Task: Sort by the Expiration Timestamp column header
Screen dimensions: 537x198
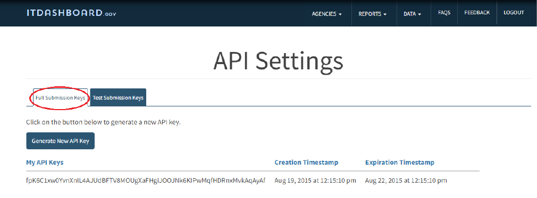Action: pos(400,163)
